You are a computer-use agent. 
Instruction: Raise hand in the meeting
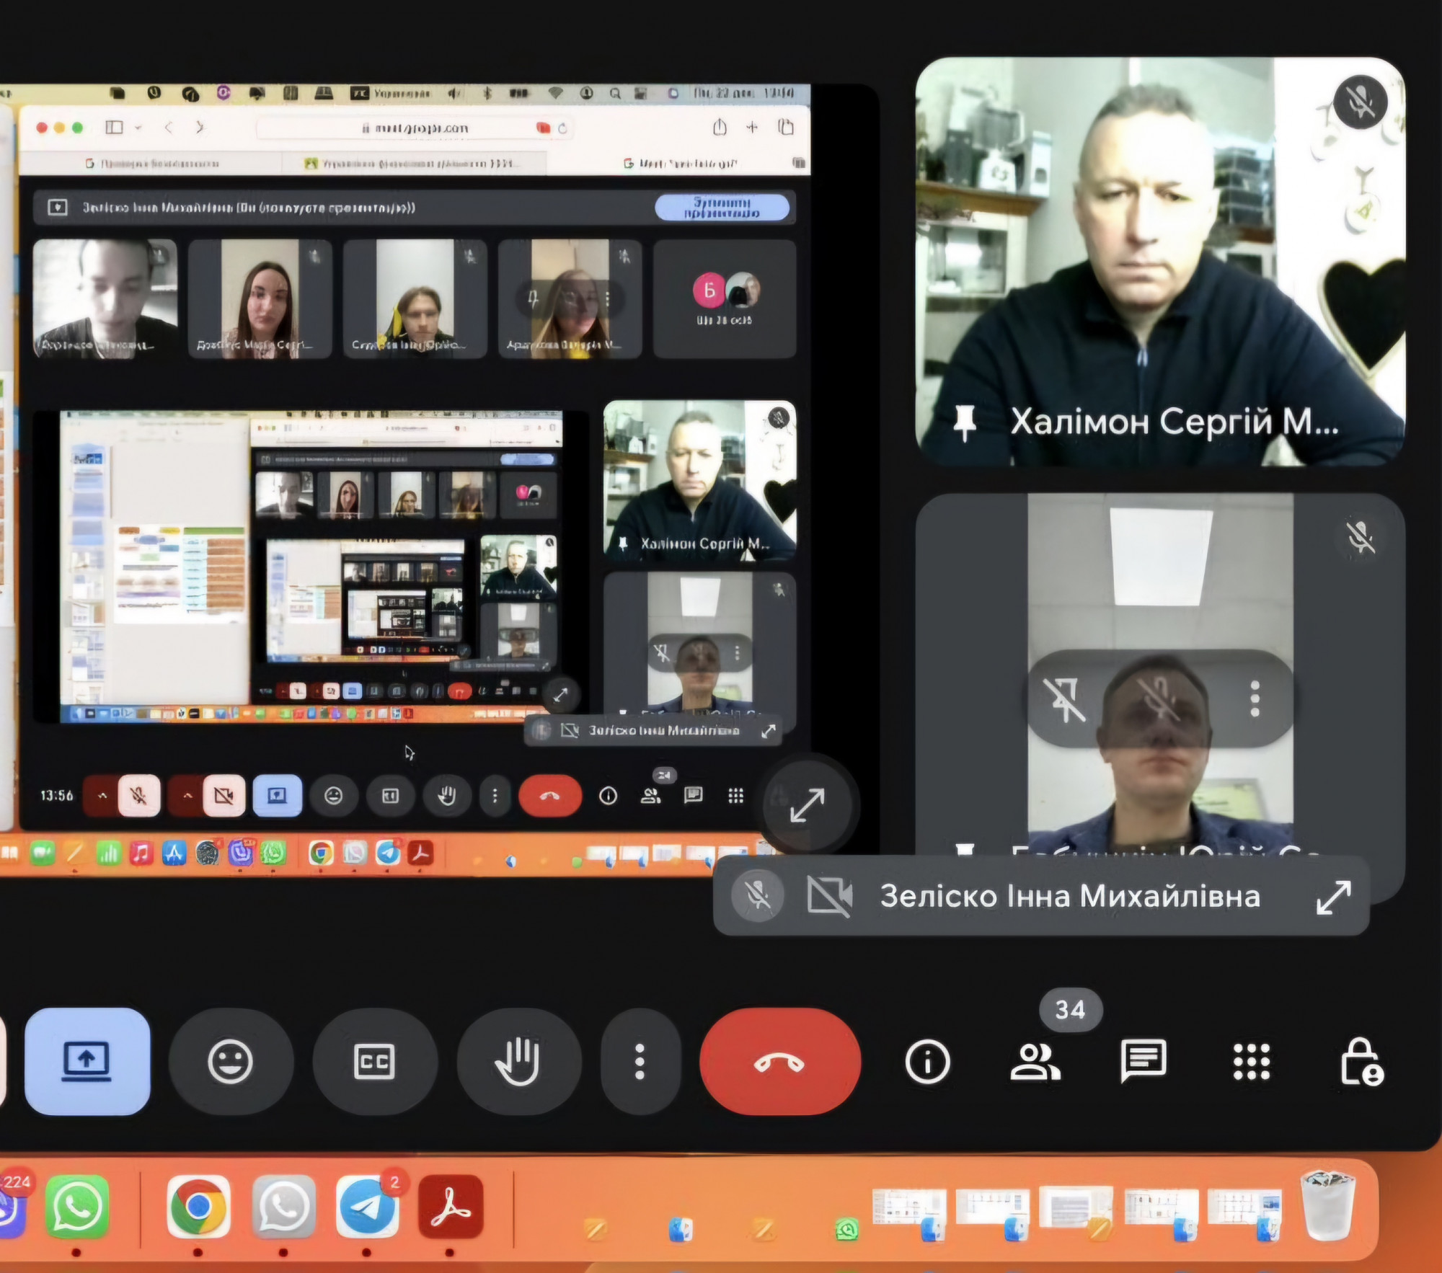coord(518,1061)
